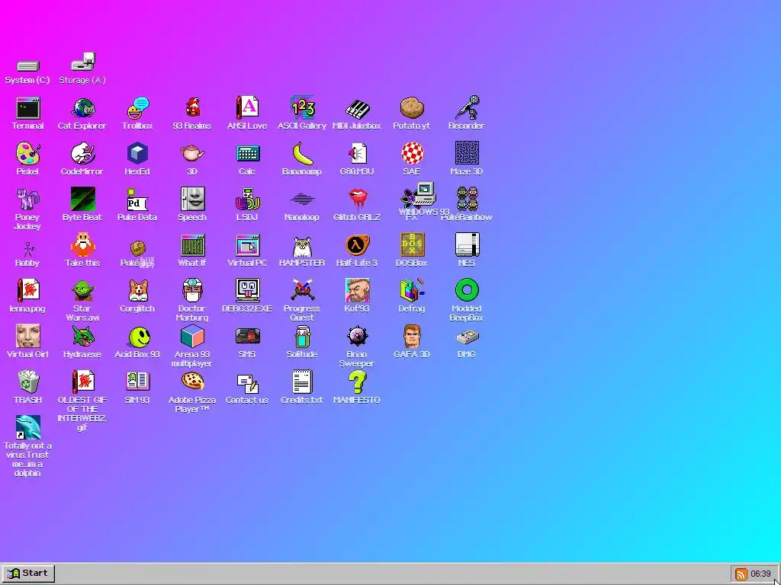Image resolution: width=781 pixels, height=585 pixels.
Task: Open the DOSBox icon
Action: pos(411,245)
